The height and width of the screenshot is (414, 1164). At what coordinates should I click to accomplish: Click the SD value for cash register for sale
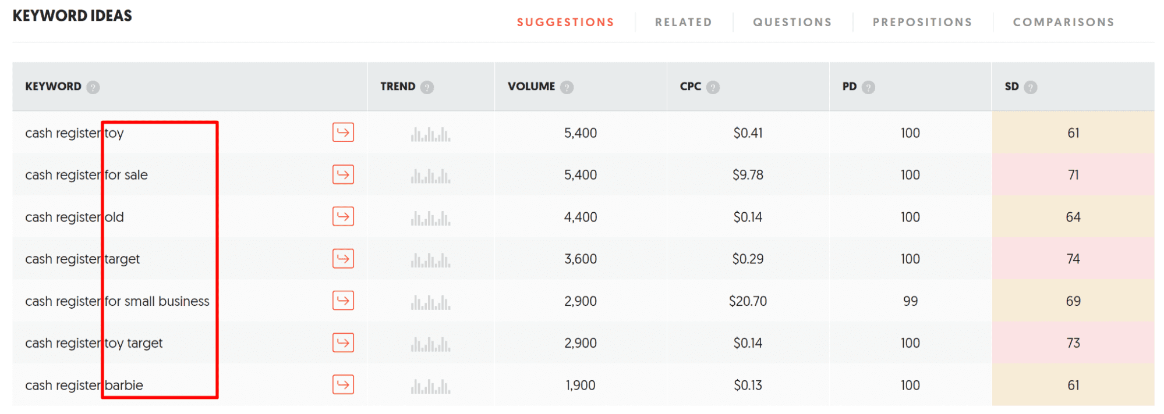pos(1073,174)
